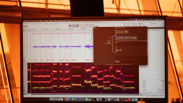The height and width of the screenshot is (103, 183).
Task: Click the Port input field
Action: [126, 61]
